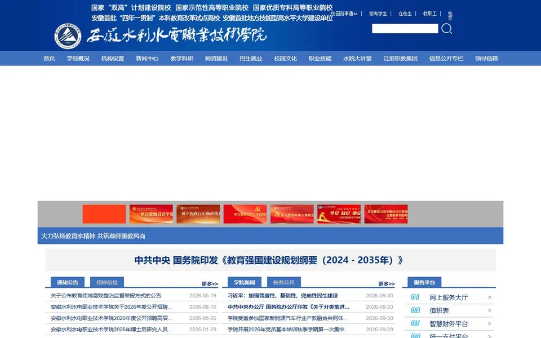
Task: Open 机构设置 navigation menu
Action: [113, 58]
